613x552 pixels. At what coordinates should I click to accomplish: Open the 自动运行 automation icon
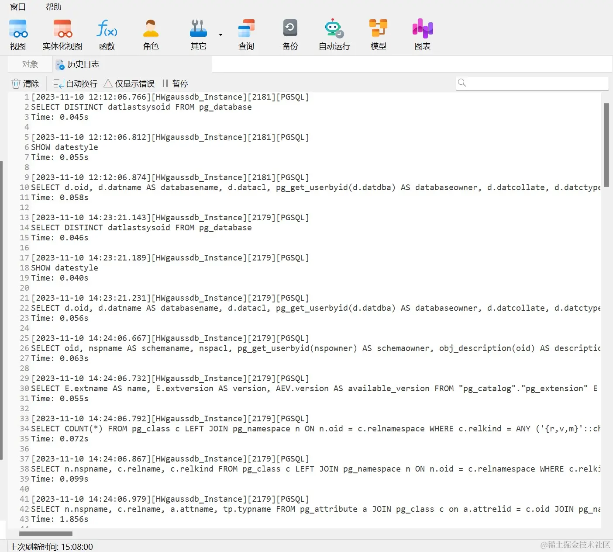point(334,35)
